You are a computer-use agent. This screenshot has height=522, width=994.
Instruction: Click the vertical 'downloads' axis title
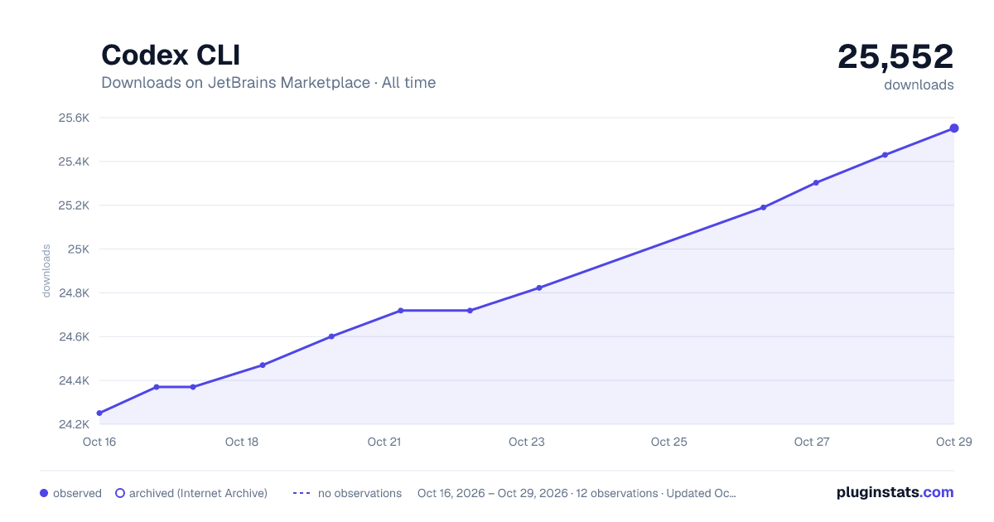coord(46,271)
